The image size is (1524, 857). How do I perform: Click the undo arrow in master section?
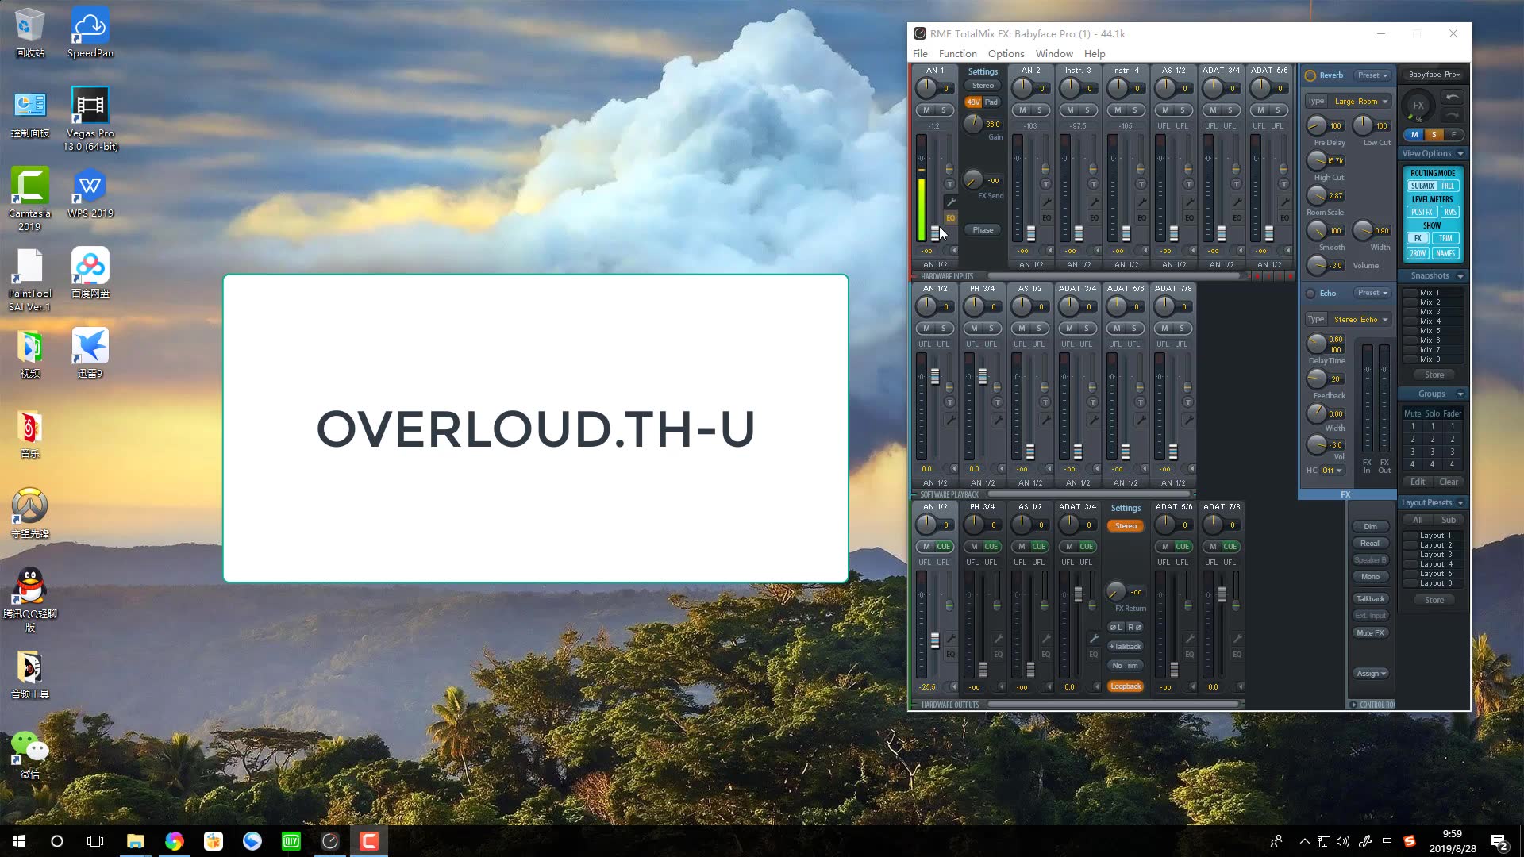[x=1452, y=98]
